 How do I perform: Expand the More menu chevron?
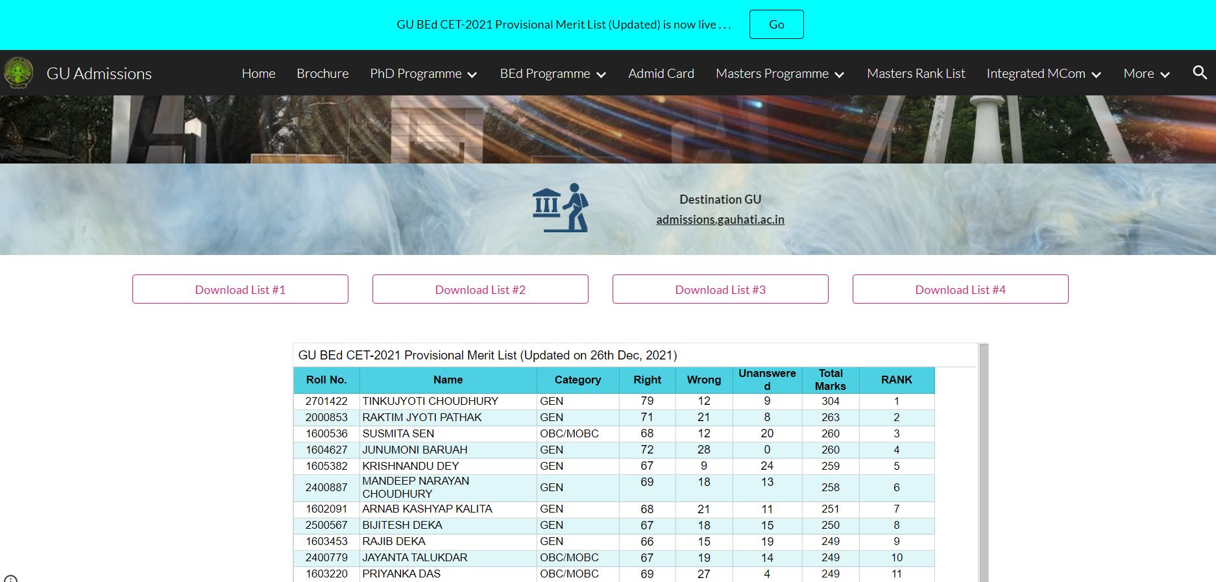point(1165,75)
